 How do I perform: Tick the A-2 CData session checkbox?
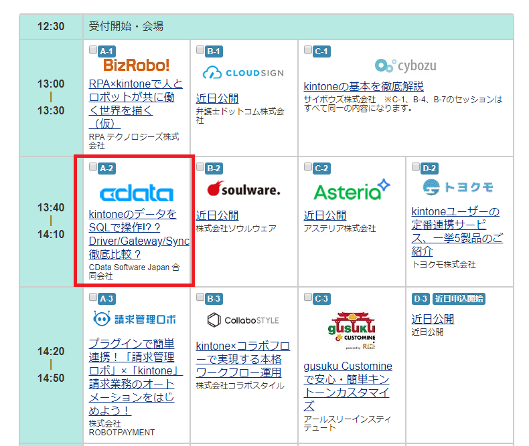[93, 166]
